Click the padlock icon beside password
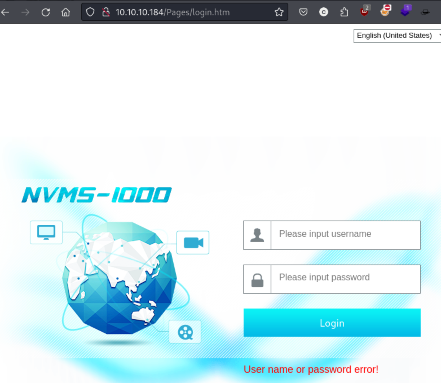Image resolution: width=441 pixels, height=383 pixels. point(257,280)
